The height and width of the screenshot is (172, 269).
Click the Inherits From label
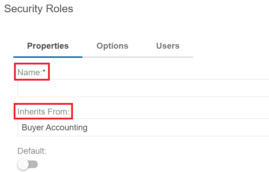click(x=43, y=112)
